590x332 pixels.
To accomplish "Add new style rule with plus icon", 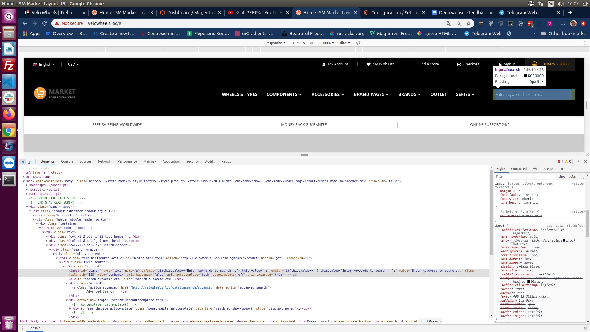I will coord(581,176).
